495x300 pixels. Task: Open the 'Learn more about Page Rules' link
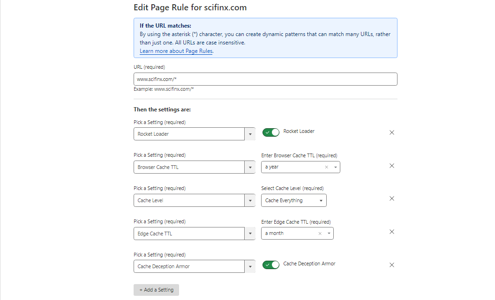pos(176,51)
